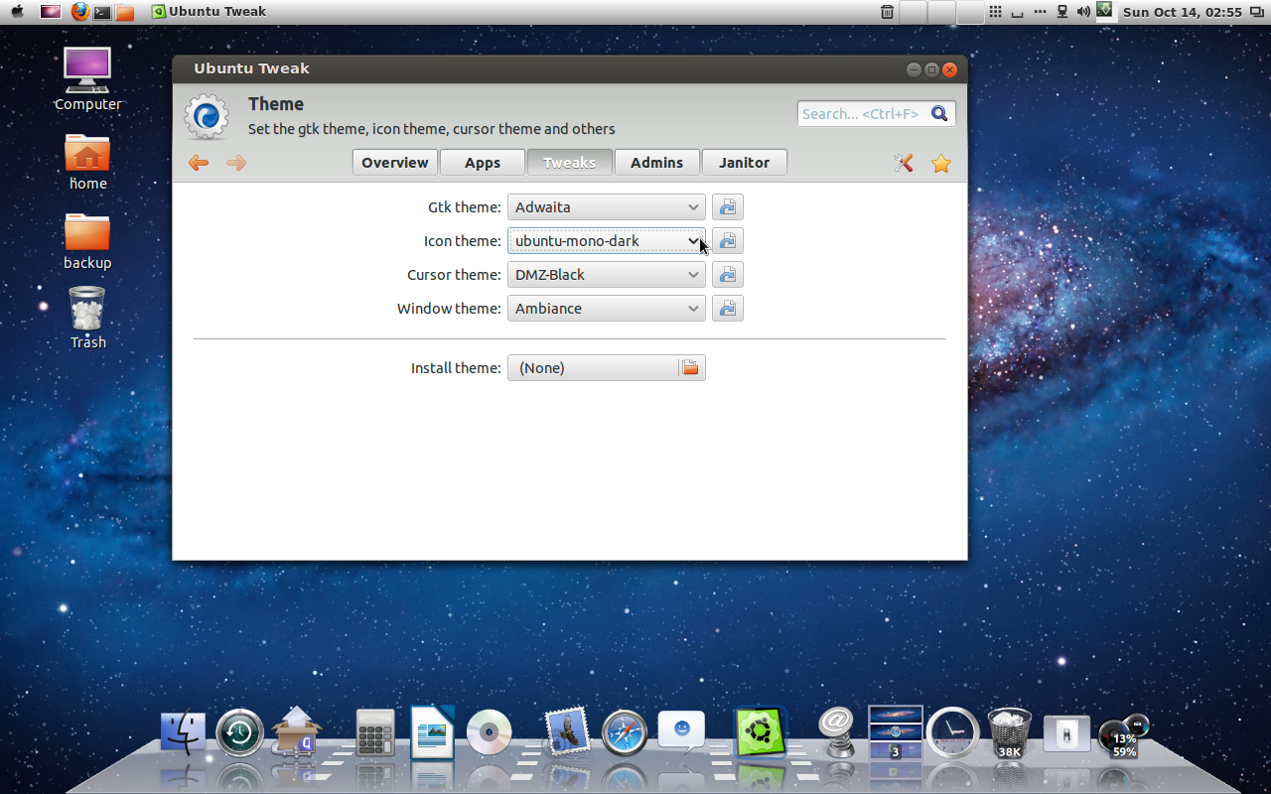Click the Install theme (None) file chooser

607,368
